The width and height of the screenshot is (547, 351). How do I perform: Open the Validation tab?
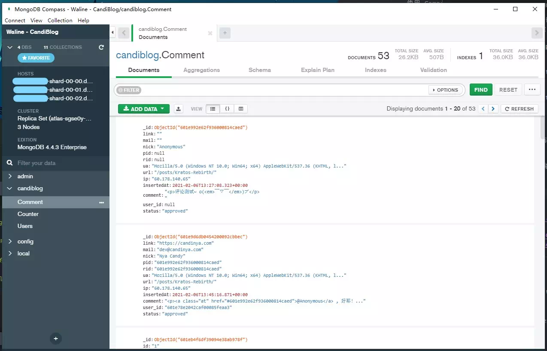click(434, 70)
